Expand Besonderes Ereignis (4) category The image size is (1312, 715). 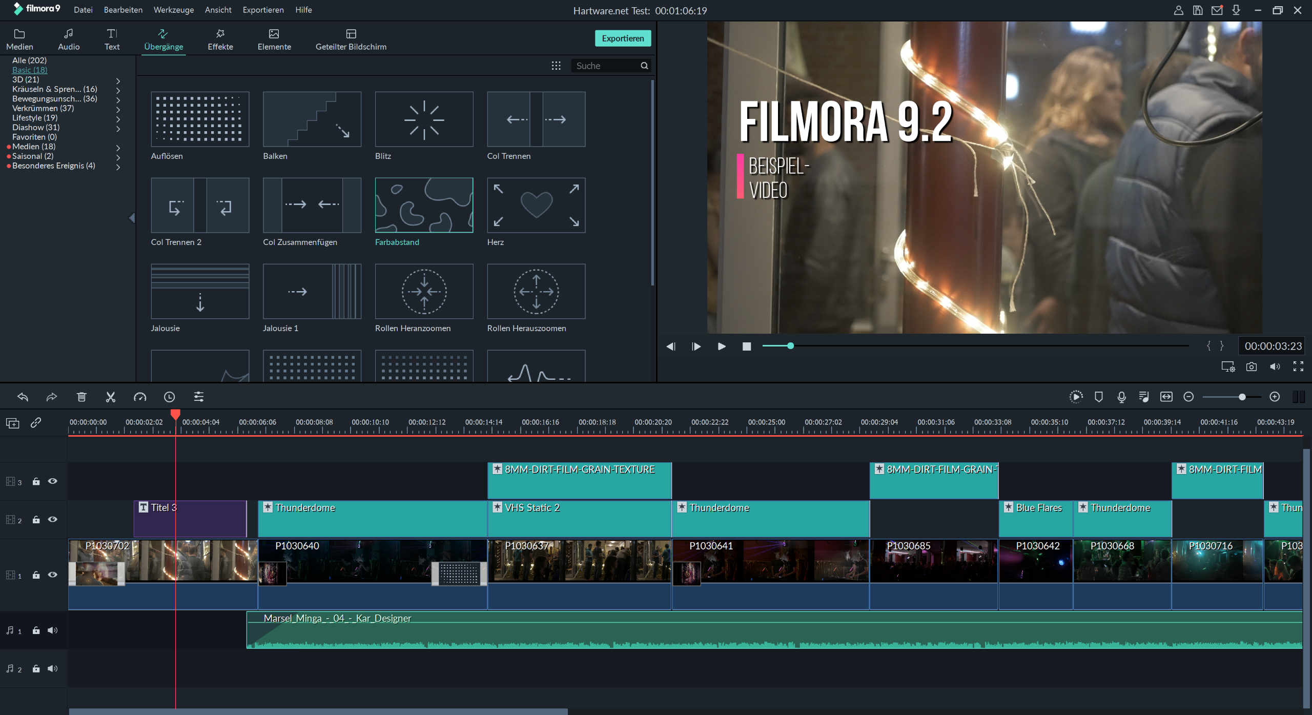(x=118, y=167)
